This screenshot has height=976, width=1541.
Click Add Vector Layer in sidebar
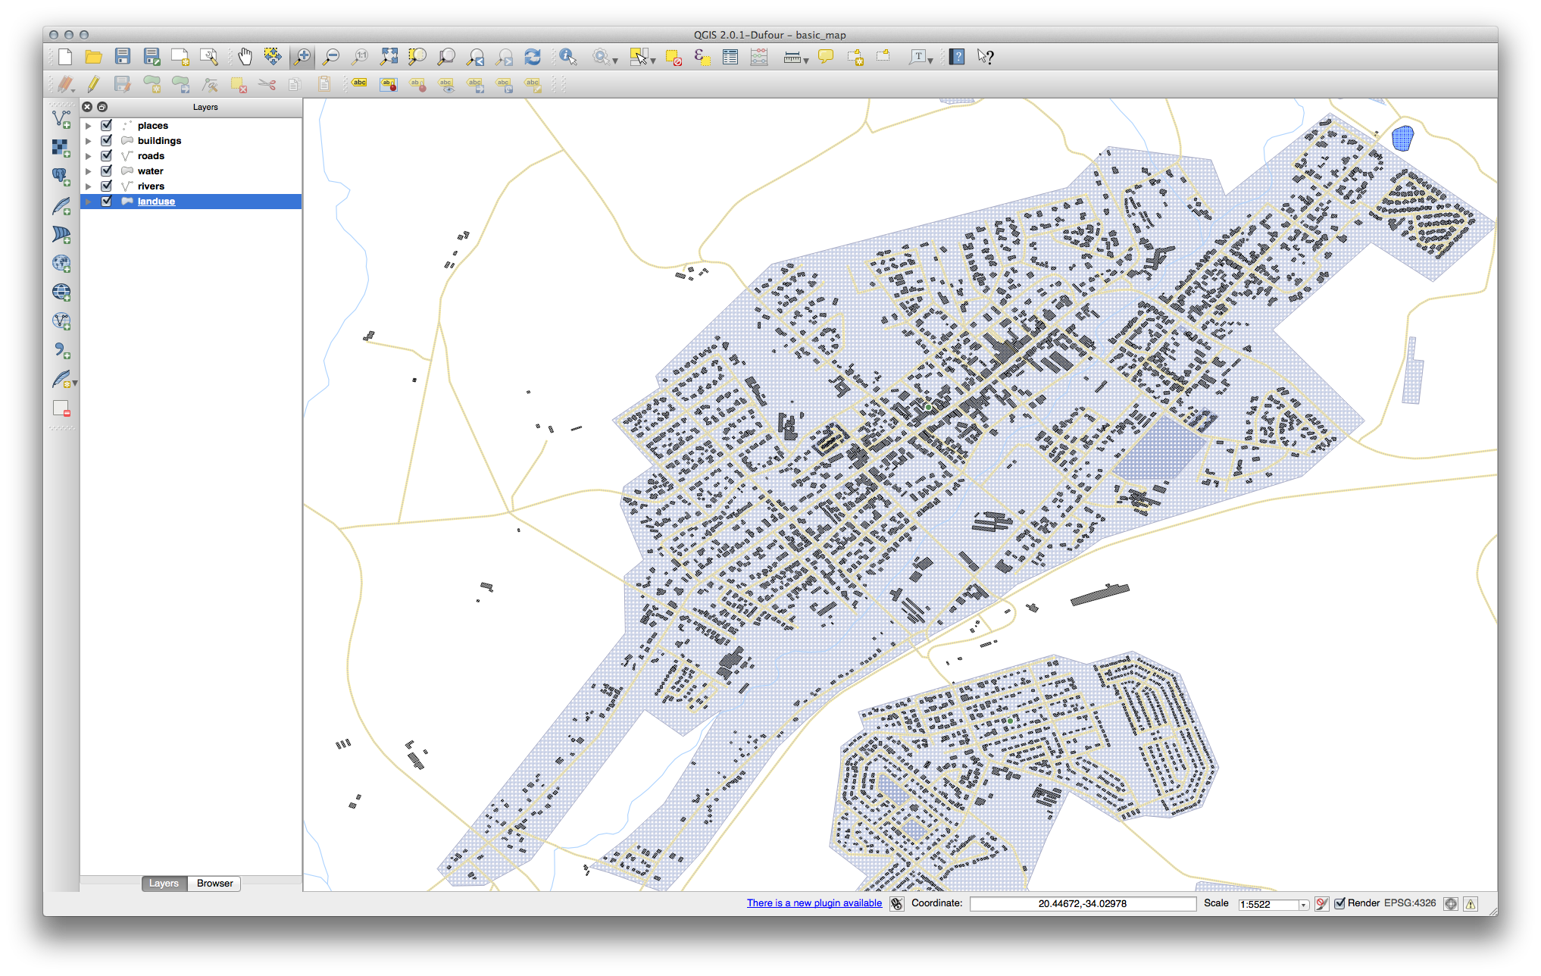tap(61, 119)
